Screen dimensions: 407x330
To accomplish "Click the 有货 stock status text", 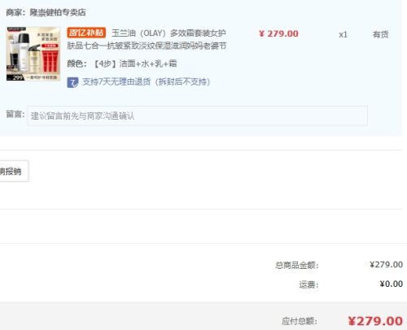I will coord(380,34).
